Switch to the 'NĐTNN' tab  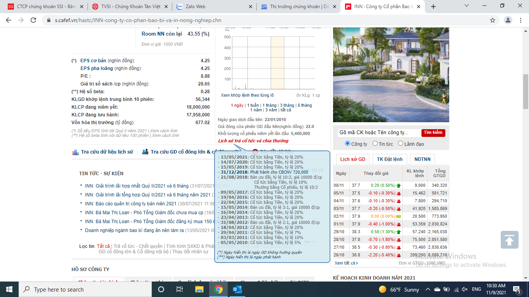[x=423, y=159]
